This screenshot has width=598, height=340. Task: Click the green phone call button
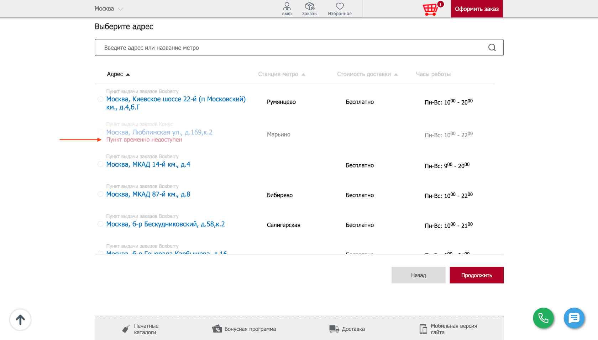click(543, 318)
